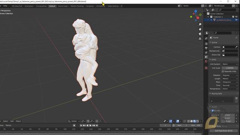Viewport: 240px width, 135px height.
Task: Open the Unit System Metric dropdown
Action: [230, 64]
